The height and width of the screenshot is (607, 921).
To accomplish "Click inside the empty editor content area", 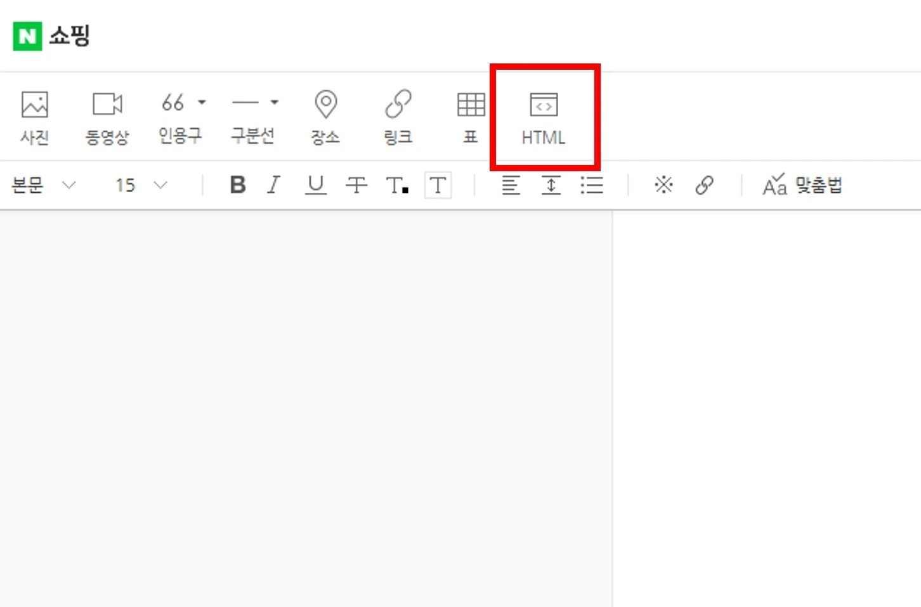I will [304, 406].
